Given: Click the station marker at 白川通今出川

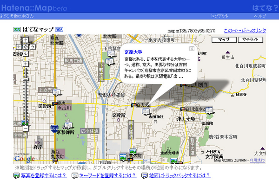Looking at the screenshot, I should click(182, 109).
